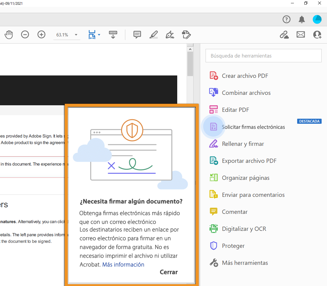Minimize the Acrobat window
The width and height of the screenshot is (327, 286).
[292, 3]
